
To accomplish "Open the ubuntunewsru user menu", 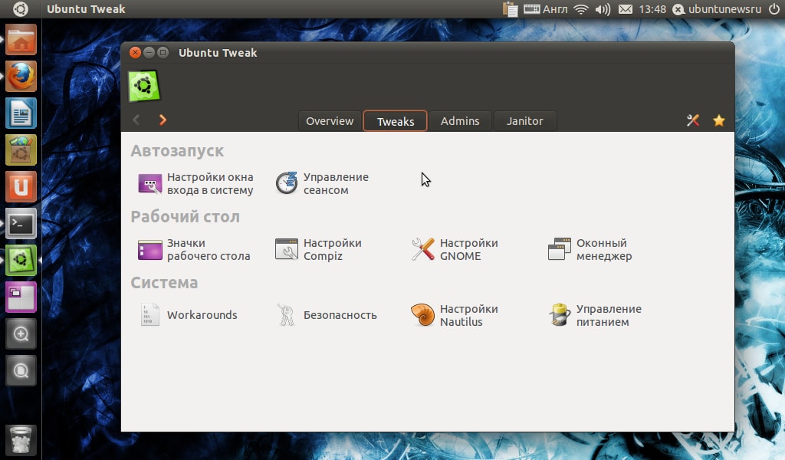I will pyautogui.click(x=717, y=9).
